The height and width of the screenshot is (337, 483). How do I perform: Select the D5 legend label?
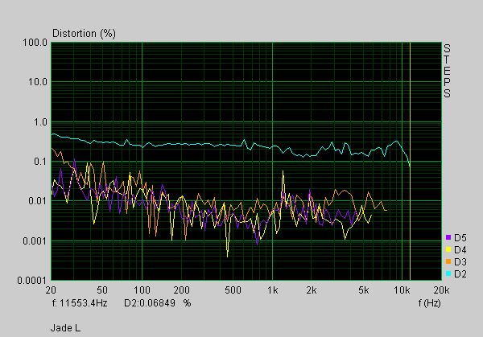click(460, 237)
